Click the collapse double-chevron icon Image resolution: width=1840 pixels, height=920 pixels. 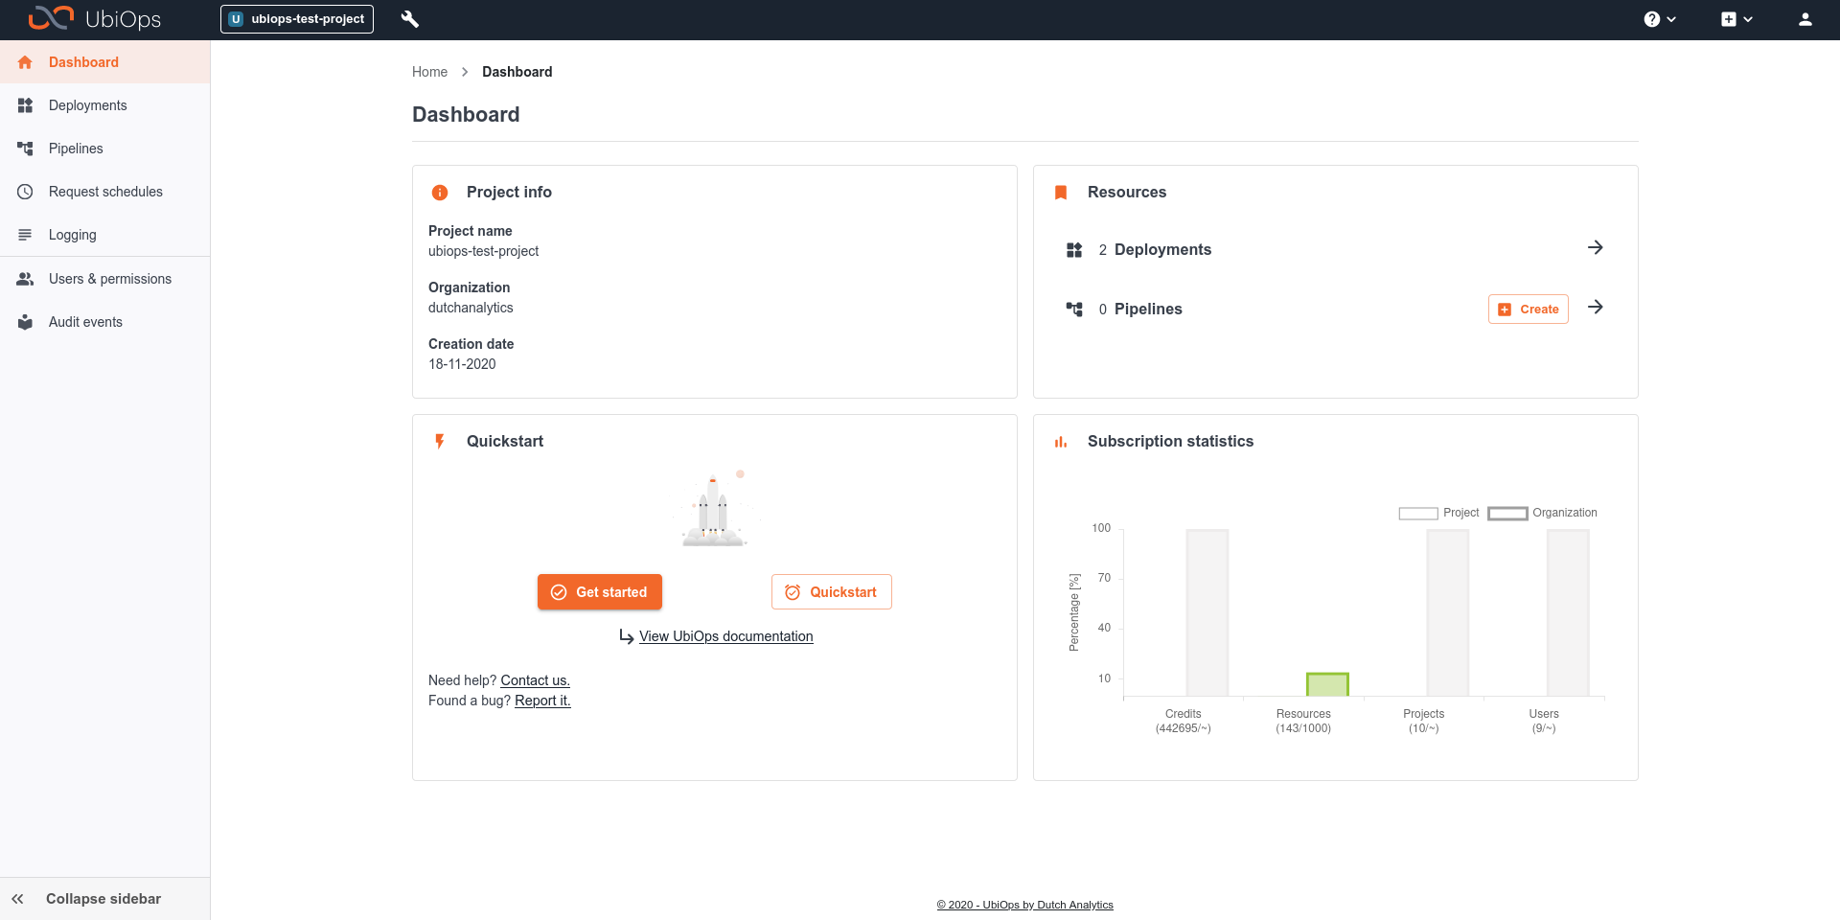pyautogui.click(x=17, y=899)
